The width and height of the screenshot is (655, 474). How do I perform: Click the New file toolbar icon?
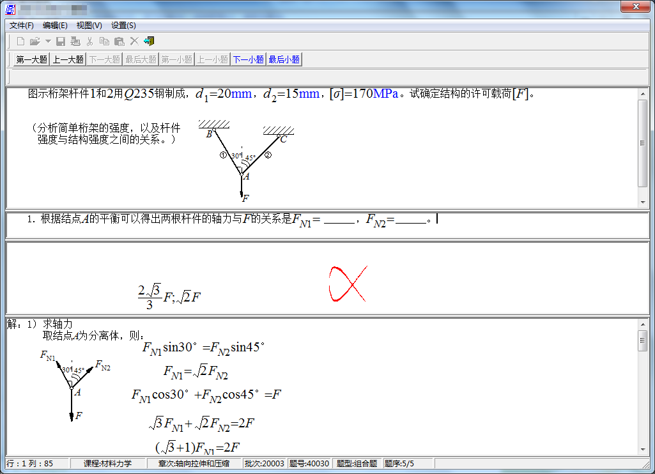pos(20,42)
